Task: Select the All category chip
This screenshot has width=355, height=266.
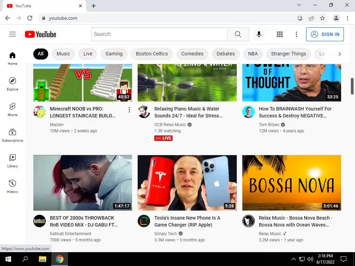Action: tap(41, 54)
